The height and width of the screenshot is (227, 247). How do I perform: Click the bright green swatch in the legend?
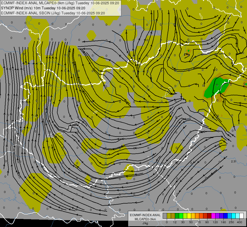click(181, 216)
